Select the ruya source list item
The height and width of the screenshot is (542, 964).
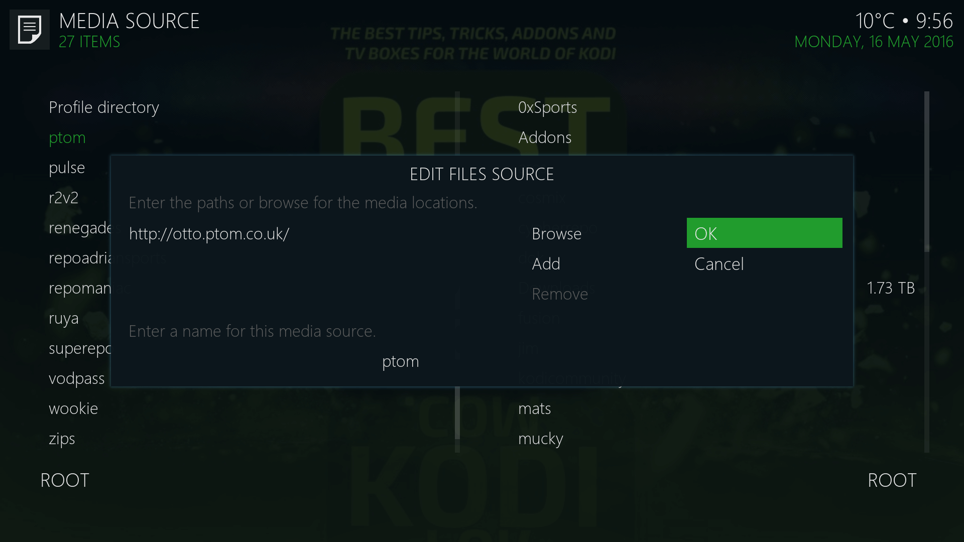click(64, 318)
